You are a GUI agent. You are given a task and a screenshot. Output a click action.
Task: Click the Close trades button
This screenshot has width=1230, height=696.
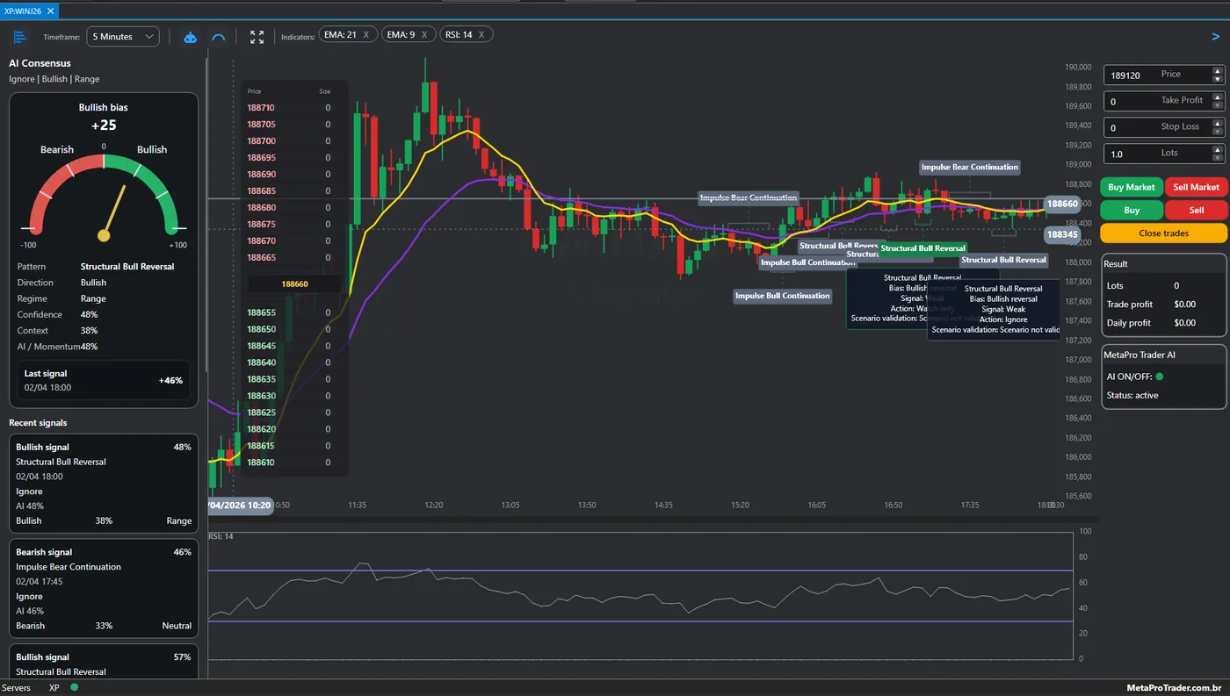pyautogui.click(x=1163, y=233)
